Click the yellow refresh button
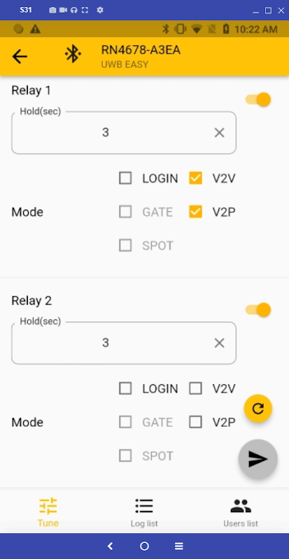 [x=258, y=408]
